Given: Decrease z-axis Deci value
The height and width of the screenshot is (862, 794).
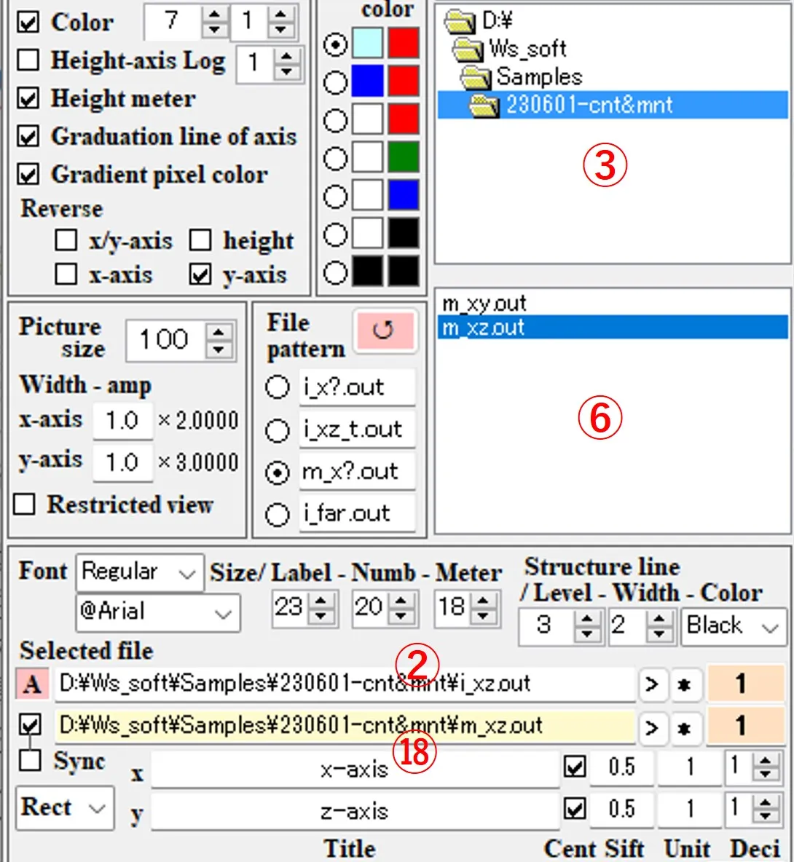Looking at the screenshot, I should (765, 816).
